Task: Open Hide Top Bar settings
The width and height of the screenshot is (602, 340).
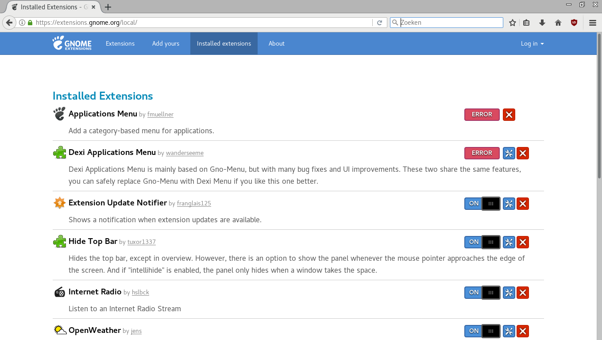Action: pyautogui.click(x=509, y=242)
